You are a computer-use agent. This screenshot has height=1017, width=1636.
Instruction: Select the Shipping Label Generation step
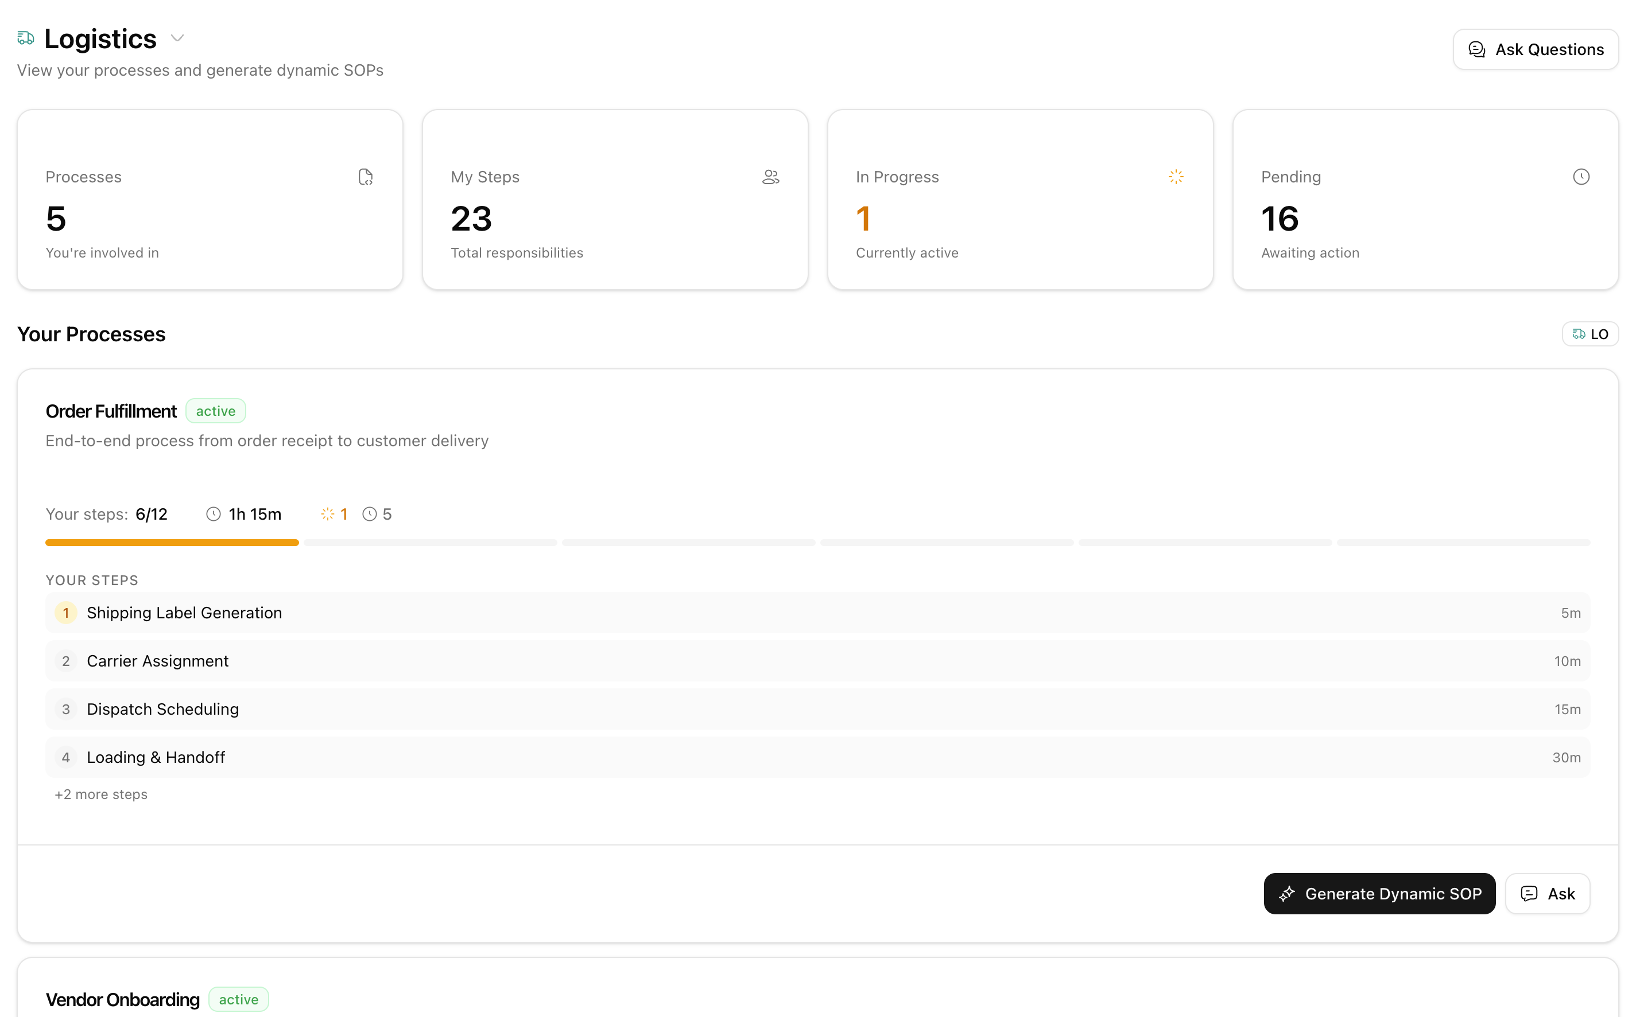click(184, 613)
